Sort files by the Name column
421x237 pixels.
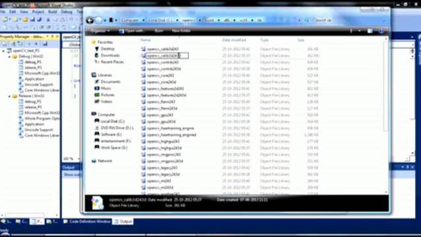146,40
